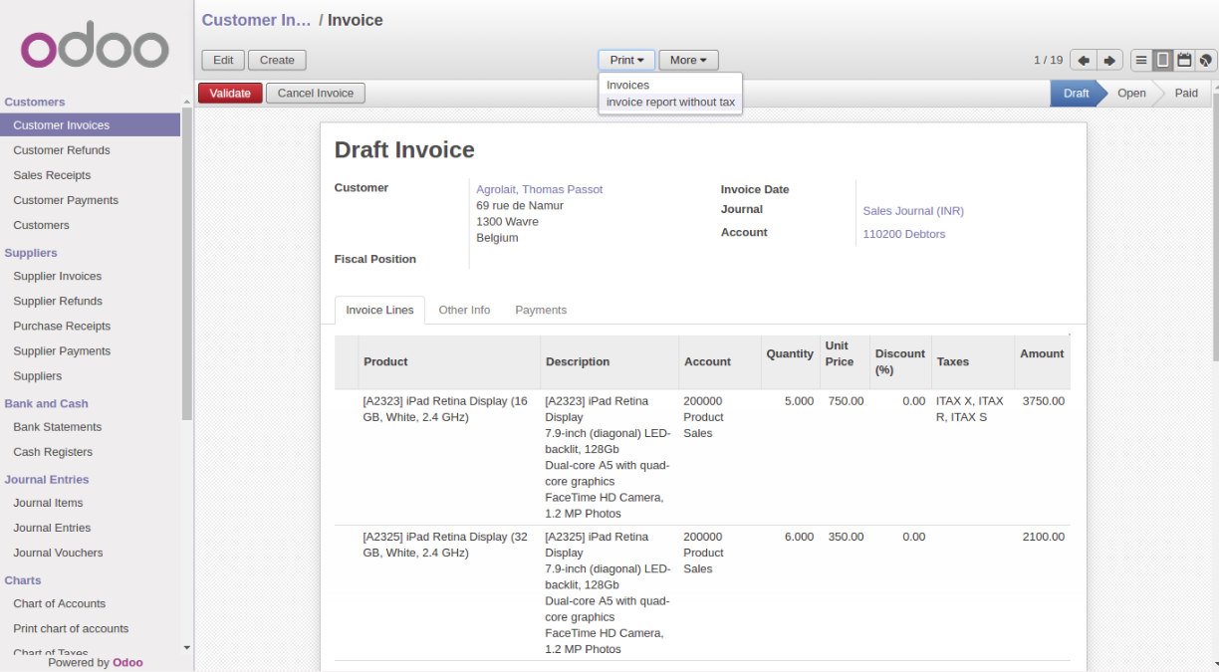Open Supplier Invoices in the sidebar
Screen dimensions: 1219x672
[x=90, y=276]
